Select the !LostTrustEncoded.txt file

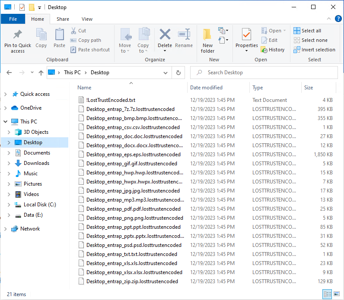206,100
